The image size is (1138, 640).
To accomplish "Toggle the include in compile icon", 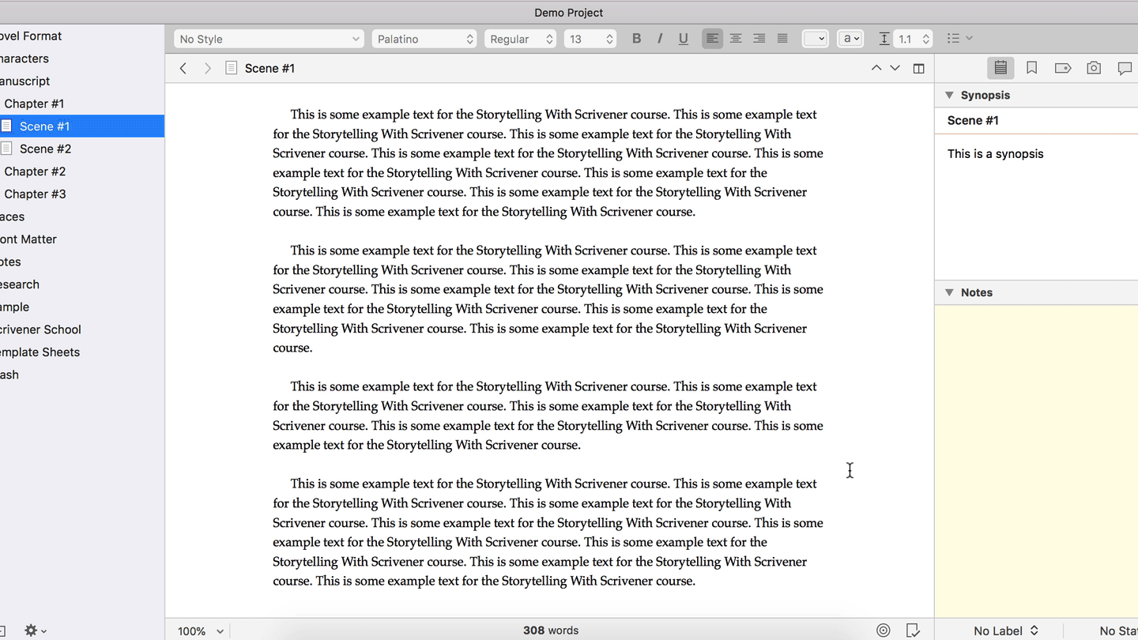I will (913, 631).
